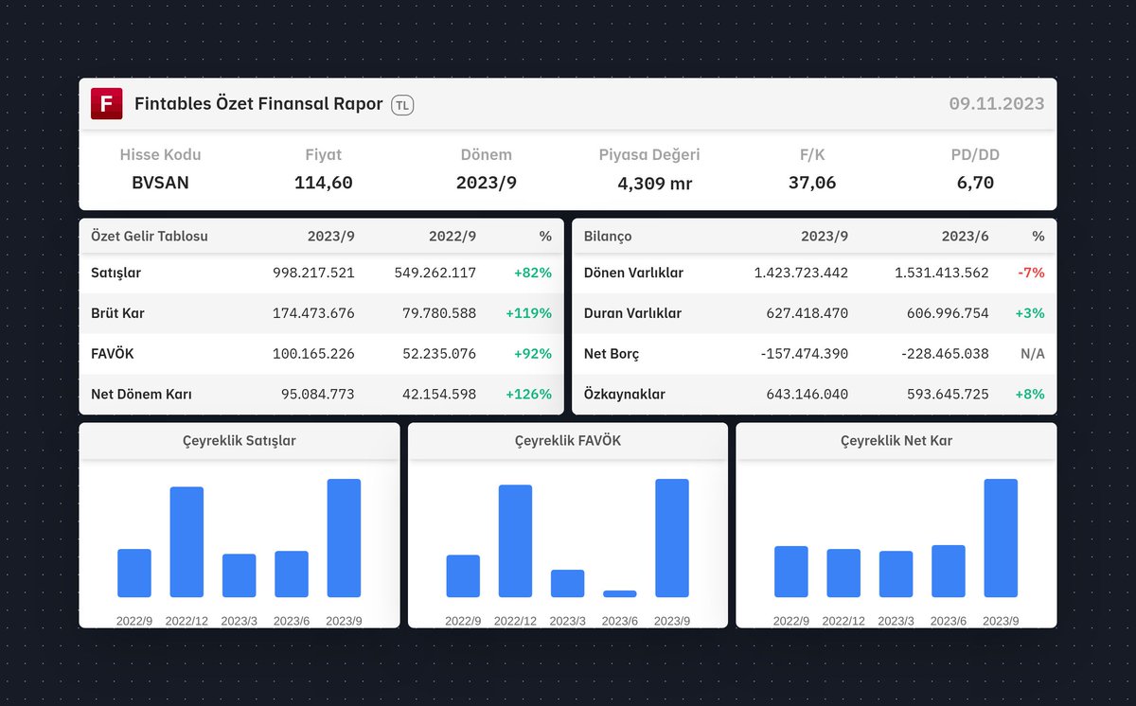1136x706 pixels.
Task: Select the -7% Dönen Varlıklar change
Action: [x=1031, y=273]
